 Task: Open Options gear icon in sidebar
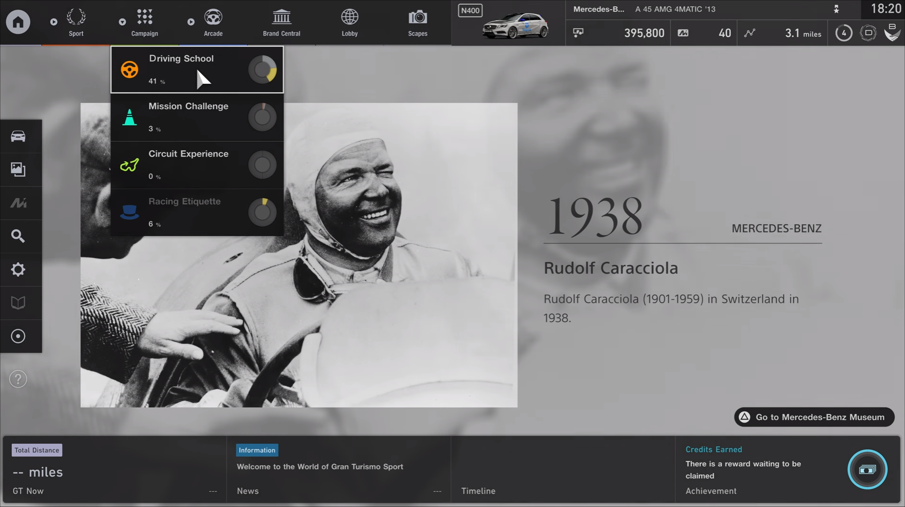(x=18, y=269)
